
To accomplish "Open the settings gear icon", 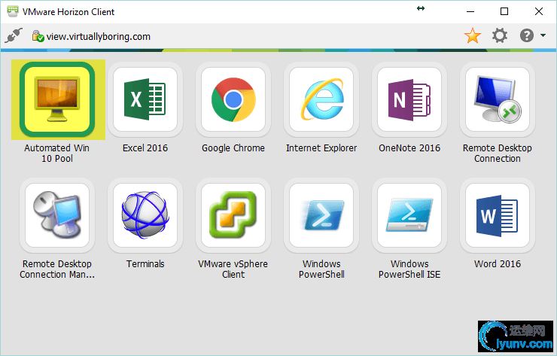I will pos(500,35).
